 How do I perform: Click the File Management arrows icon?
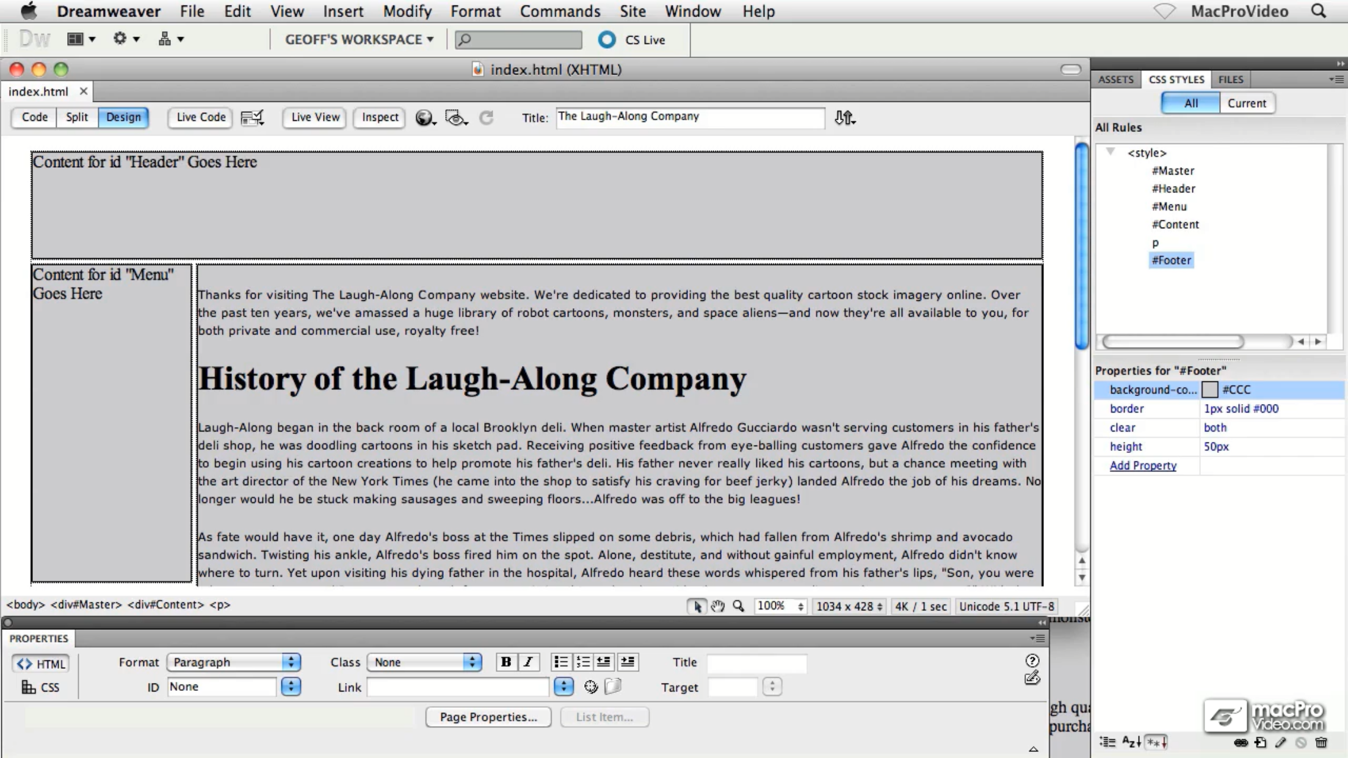(x=844, y=117)
